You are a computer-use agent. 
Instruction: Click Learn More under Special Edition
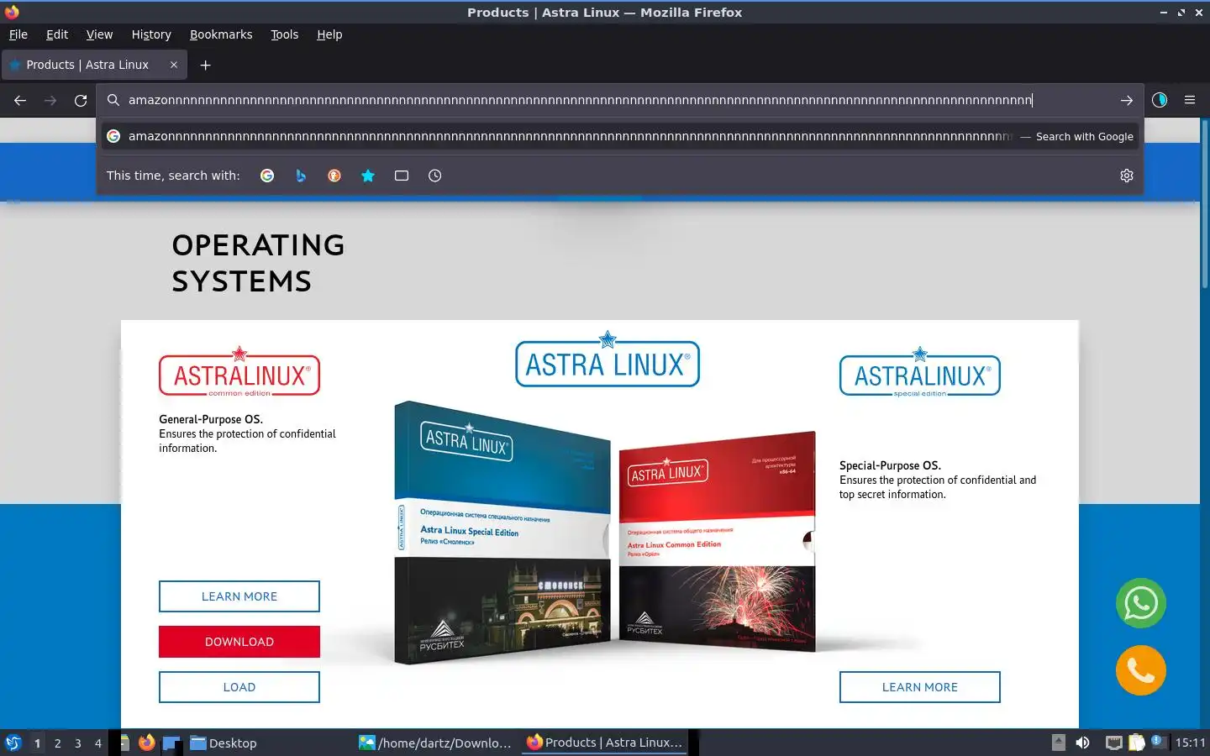(x=920, y=687)
